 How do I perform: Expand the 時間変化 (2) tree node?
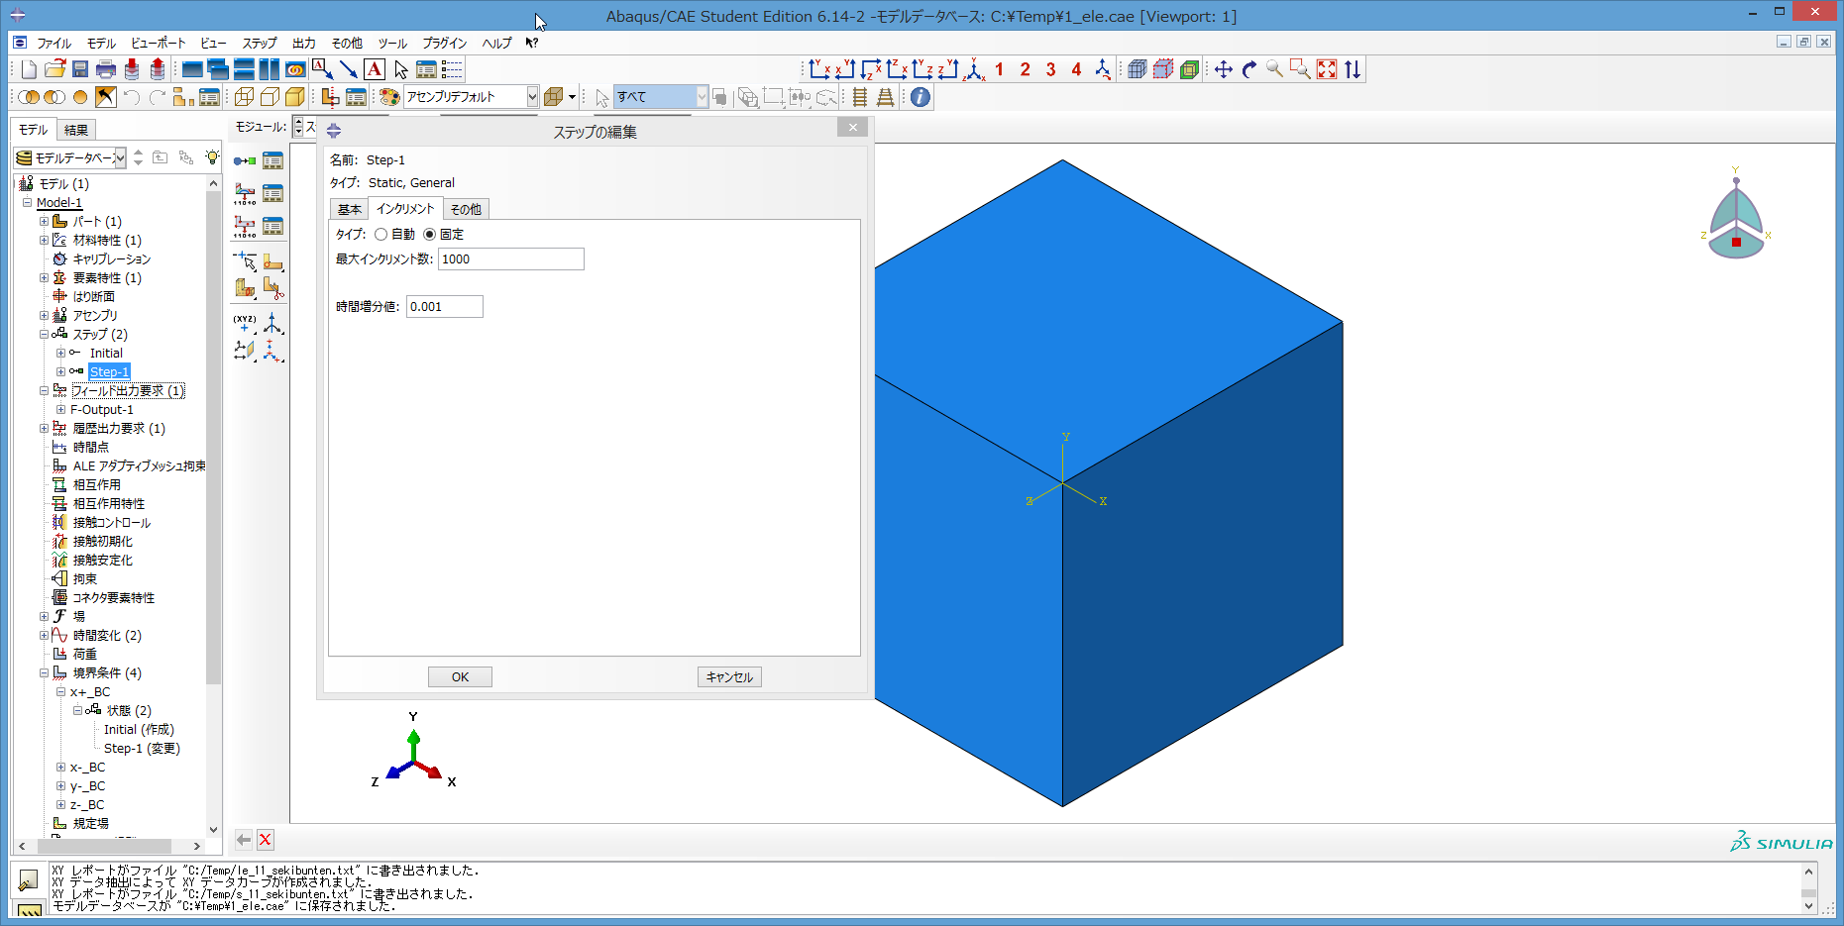click(x=44, y=636)
